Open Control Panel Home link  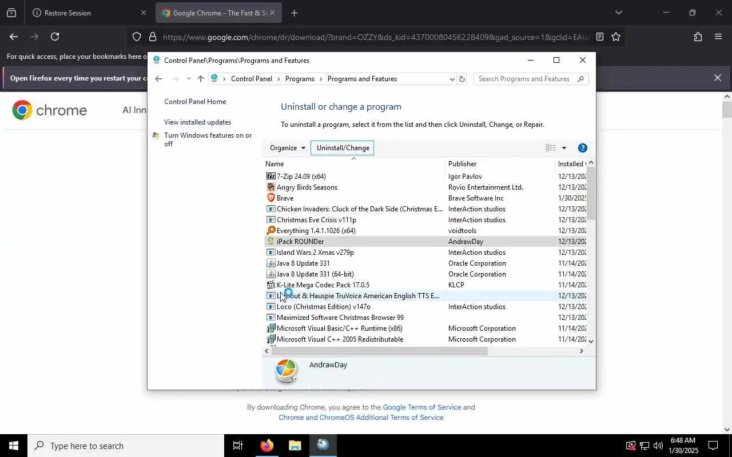pyautogui.click(x=195, y=102)
